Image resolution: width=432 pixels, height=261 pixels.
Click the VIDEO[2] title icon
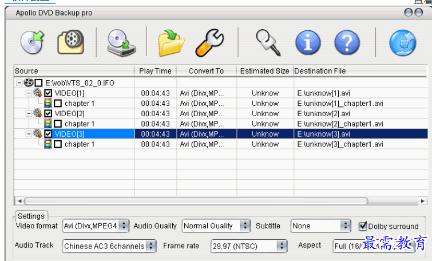pos(38,113)
